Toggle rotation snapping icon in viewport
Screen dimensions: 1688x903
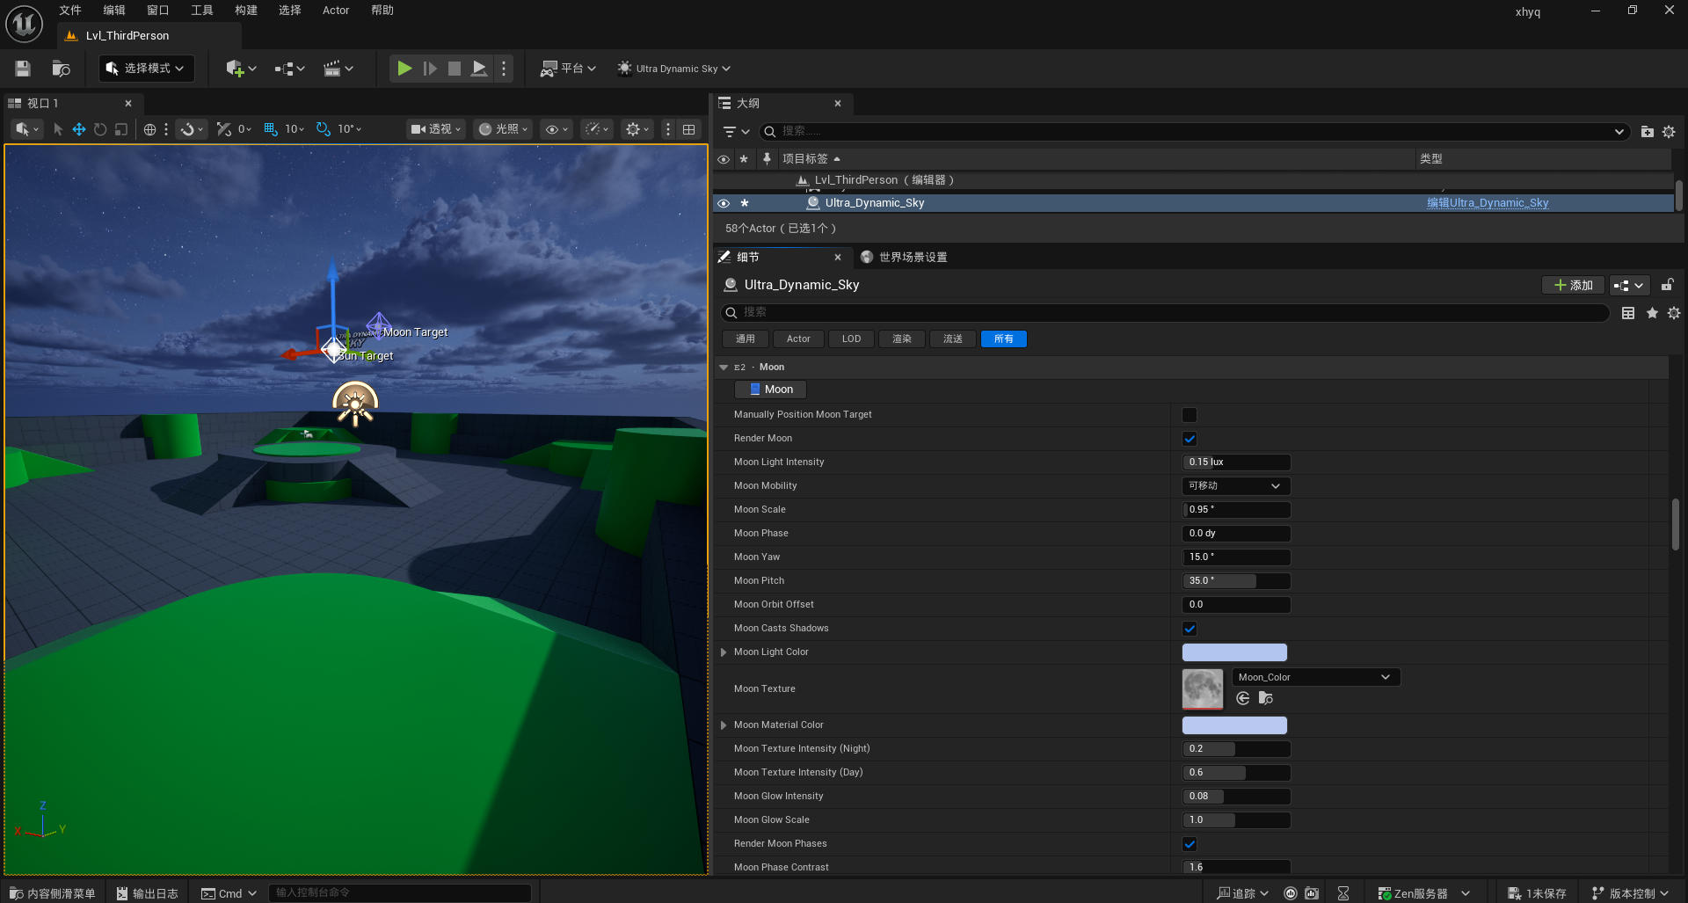tap(323, 129)
